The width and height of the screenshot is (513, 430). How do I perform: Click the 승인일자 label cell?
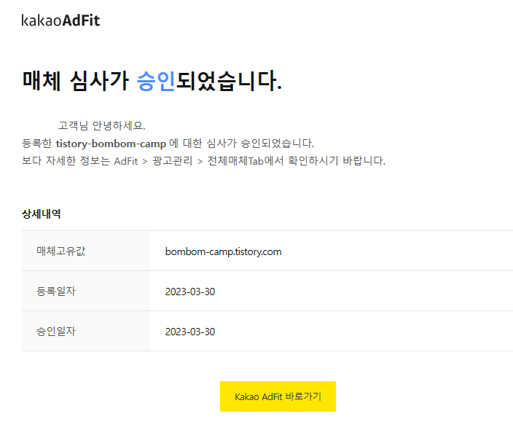[x=85, y=331]
